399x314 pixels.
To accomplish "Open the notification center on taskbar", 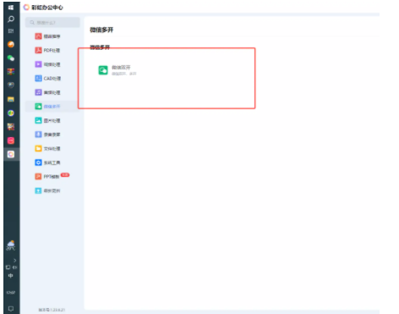I will click(11, 309).
